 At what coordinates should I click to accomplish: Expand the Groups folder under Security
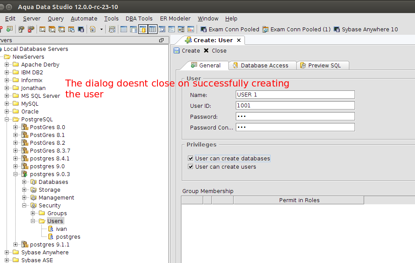click(x=33, y=213)
